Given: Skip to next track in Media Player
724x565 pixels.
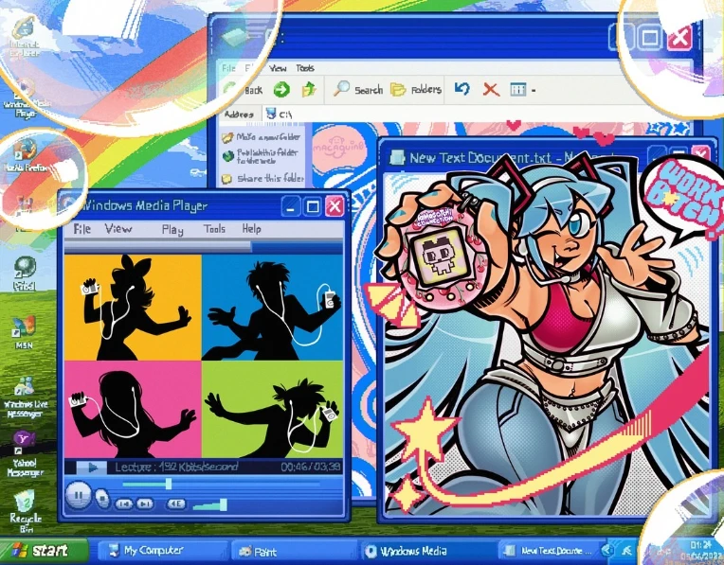Looking at the screenshot, I should pyautogui.click(x=145, y=504).
